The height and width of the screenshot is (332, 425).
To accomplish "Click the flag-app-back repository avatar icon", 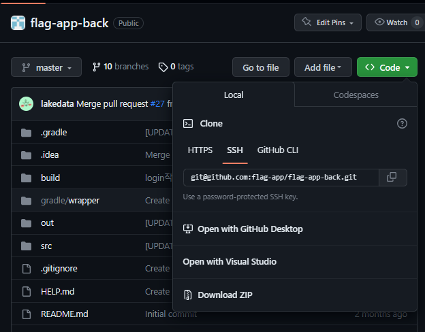I will click(x=18, y=22).
